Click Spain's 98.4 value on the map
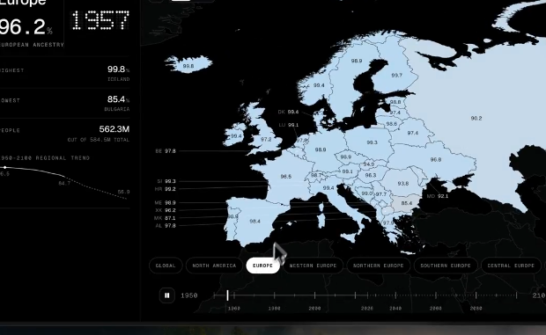 [x=255, y=221]
